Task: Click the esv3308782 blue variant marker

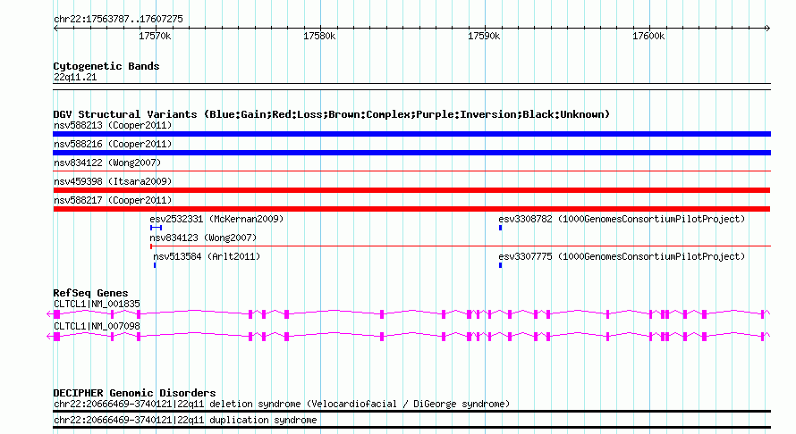Action: pyautogui.click(x=501, y=228)
